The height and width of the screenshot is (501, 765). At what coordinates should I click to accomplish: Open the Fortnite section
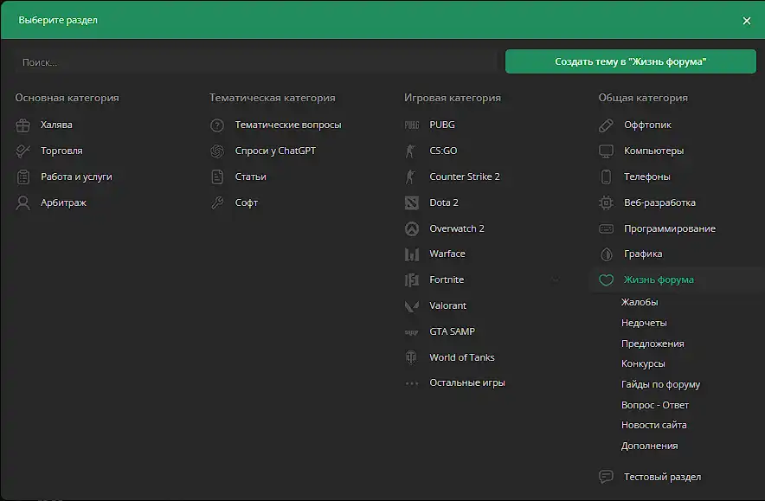point(447,279)
